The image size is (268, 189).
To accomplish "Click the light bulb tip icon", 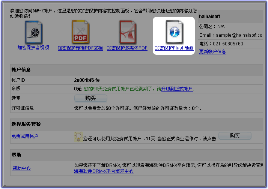I will (78, 136).
